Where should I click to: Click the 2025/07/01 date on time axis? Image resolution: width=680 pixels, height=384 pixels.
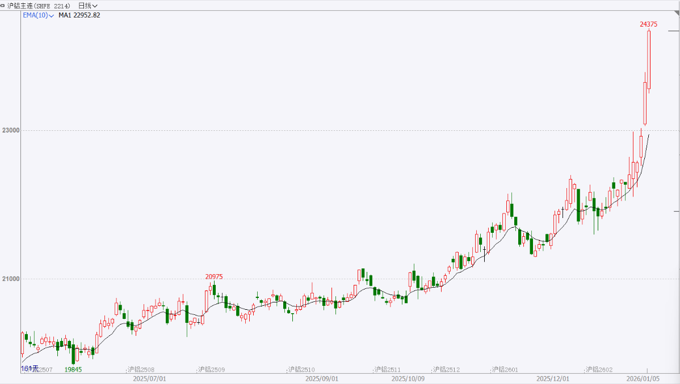coord(149,378)
